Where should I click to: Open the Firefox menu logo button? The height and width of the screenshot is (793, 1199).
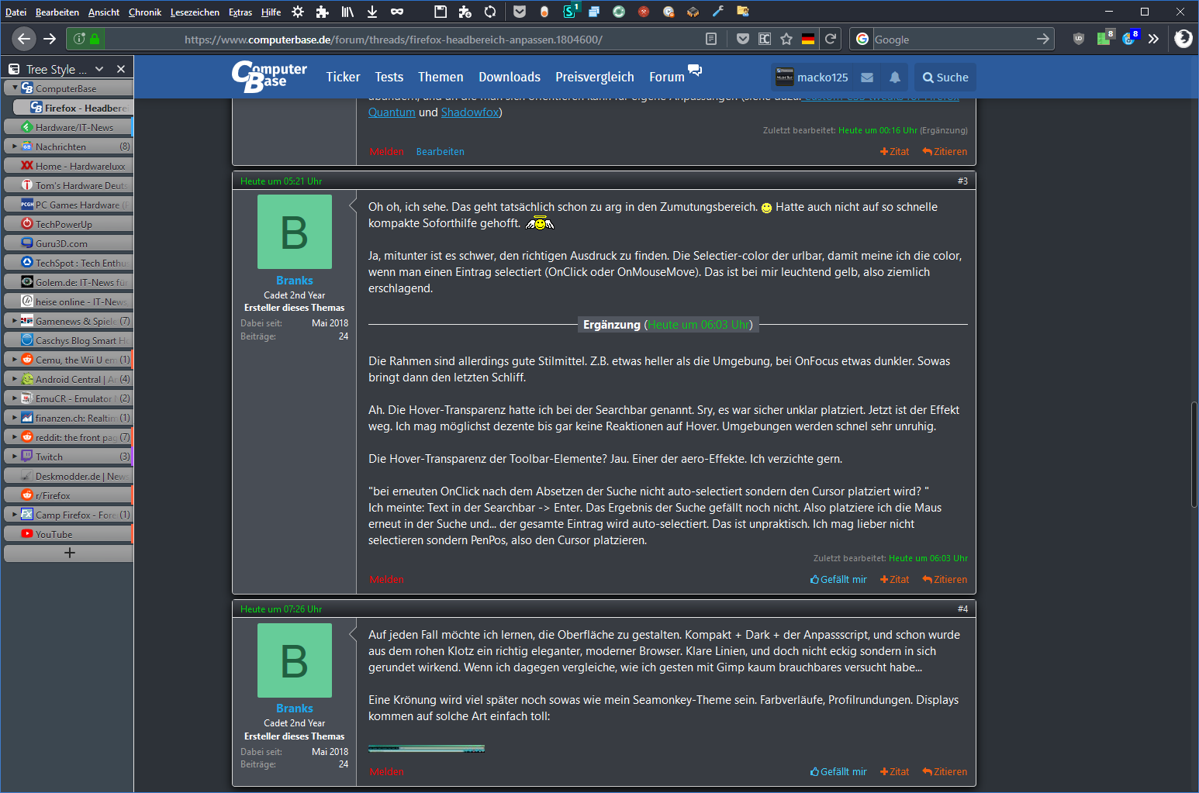(1183, 38)
